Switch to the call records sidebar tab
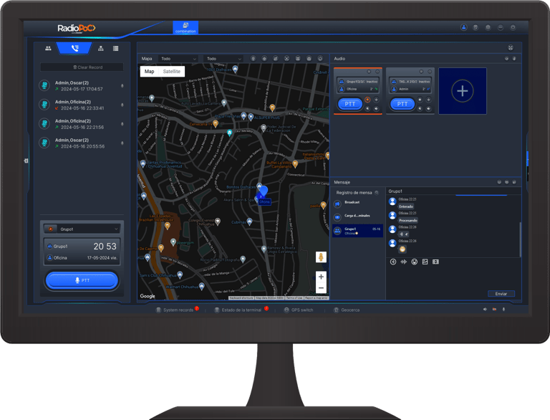 click(74, 49)
